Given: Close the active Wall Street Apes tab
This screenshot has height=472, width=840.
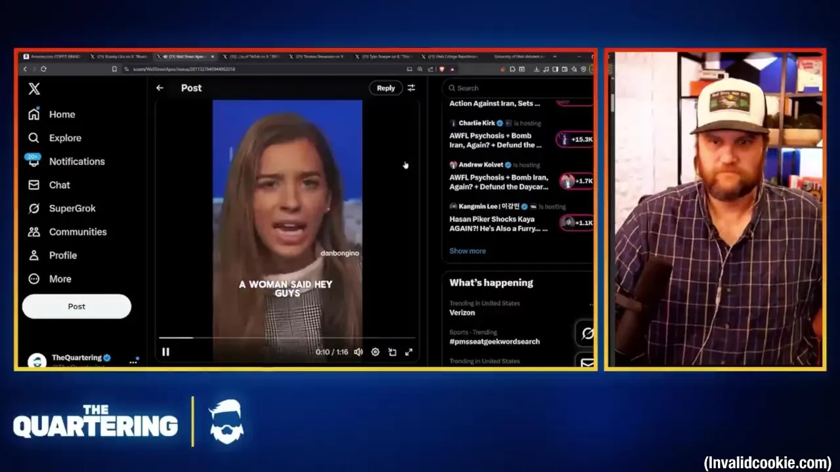Looking at the screenshot, I should [x=213, y=56].
